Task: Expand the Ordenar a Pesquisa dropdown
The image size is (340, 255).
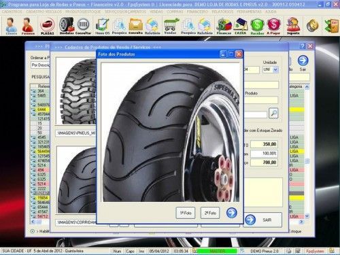Action: pos(40,65)
